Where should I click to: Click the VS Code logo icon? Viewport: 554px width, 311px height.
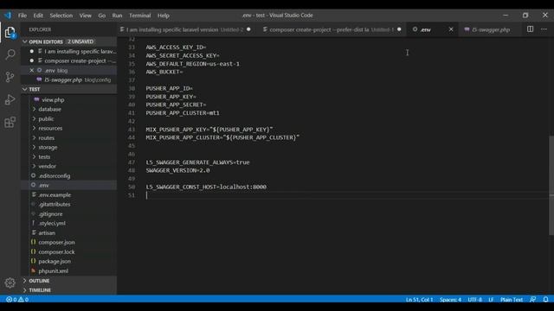(x=8, y=16)
